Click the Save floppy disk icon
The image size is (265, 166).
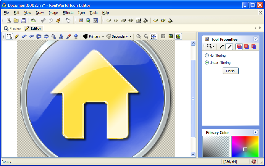pyautogui.click(x=23, y=20)
